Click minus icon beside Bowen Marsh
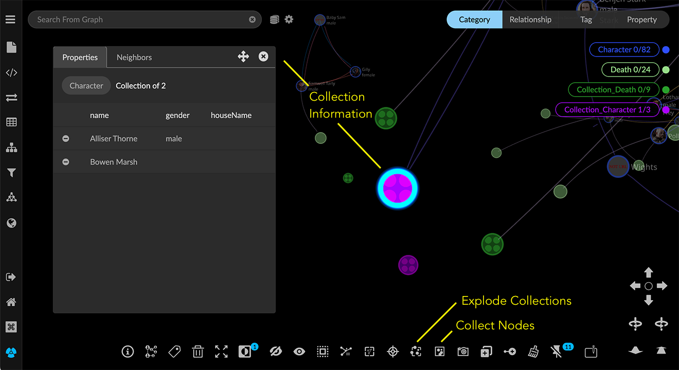Screen dimensions: 679x370 [x=66, y=162]
